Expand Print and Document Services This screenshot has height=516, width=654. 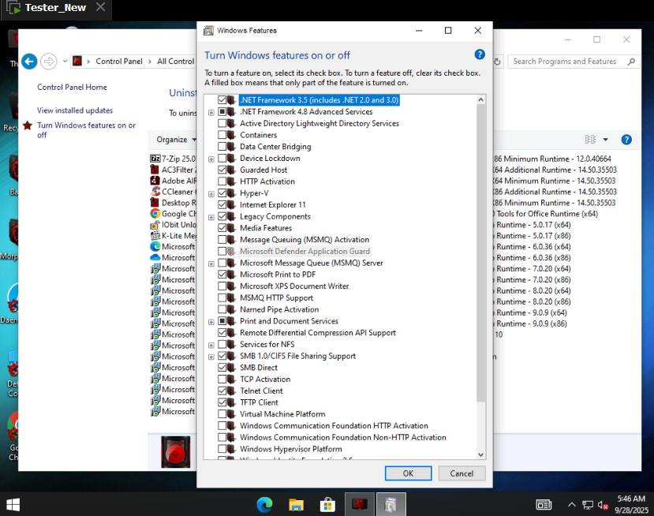point(211,322)
